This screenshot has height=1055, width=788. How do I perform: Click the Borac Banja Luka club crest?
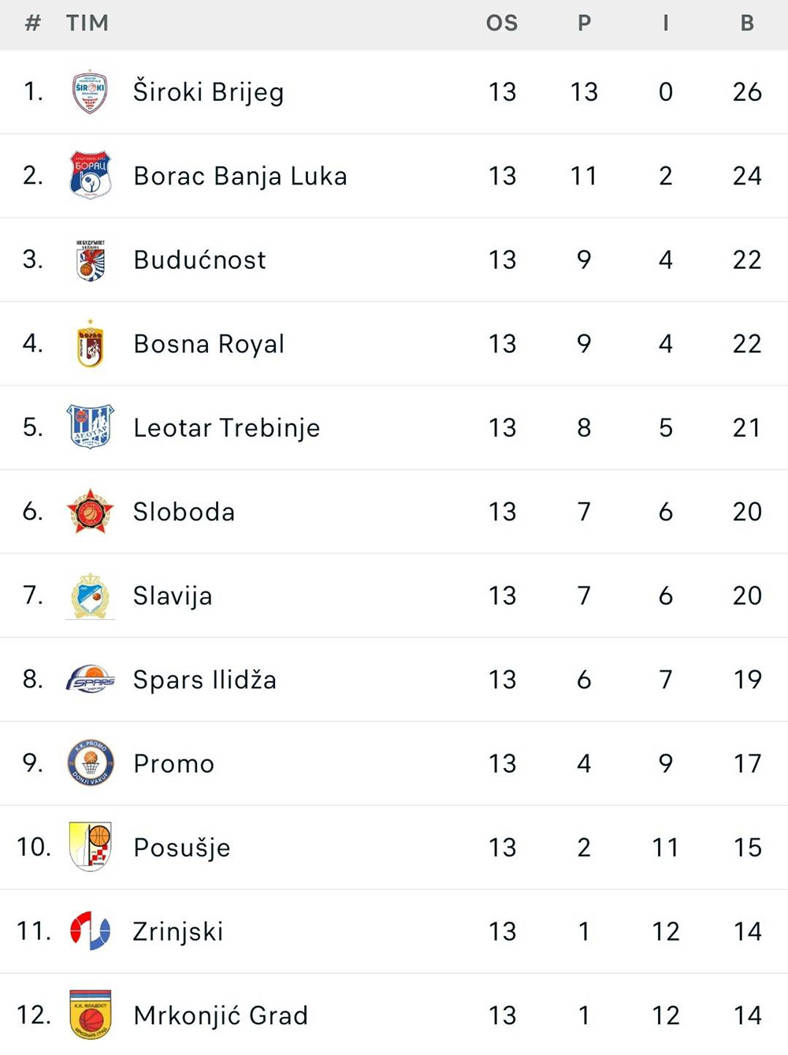90,175
